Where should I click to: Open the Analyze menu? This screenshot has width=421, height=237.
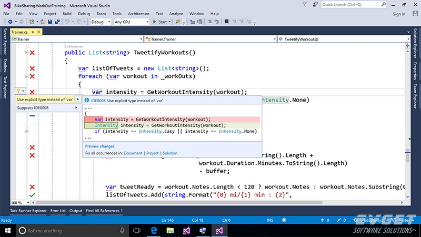176,14
